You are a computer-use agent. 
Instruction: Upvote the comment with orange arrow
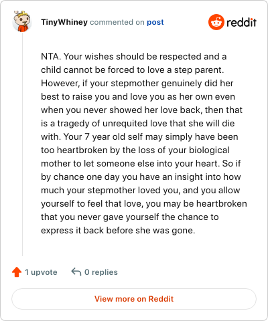[x=17, y=272]
